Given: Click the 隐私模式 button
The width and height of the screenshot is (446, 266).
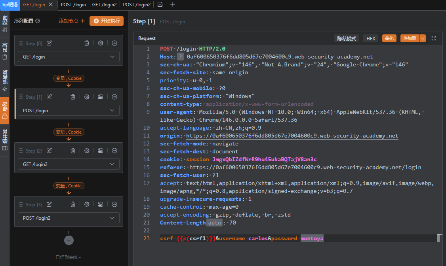Looking at the screenshot, I should pos(347,38).
